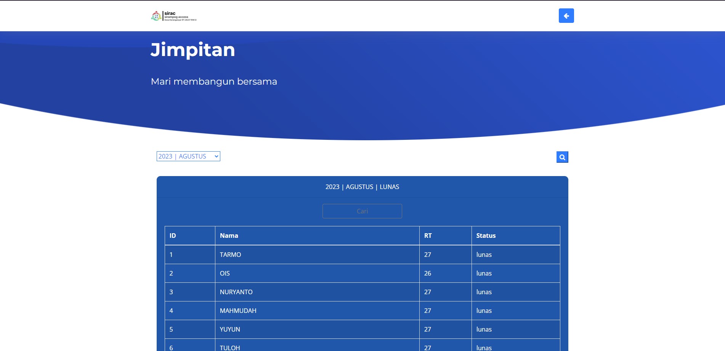This screenshot has width=725, height=351.
Task: Select the OIS name cell
Action: [225, 273]
